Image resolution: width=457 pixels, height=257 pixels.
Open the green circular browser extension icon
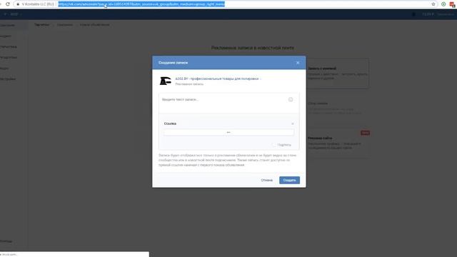(443, 4)
